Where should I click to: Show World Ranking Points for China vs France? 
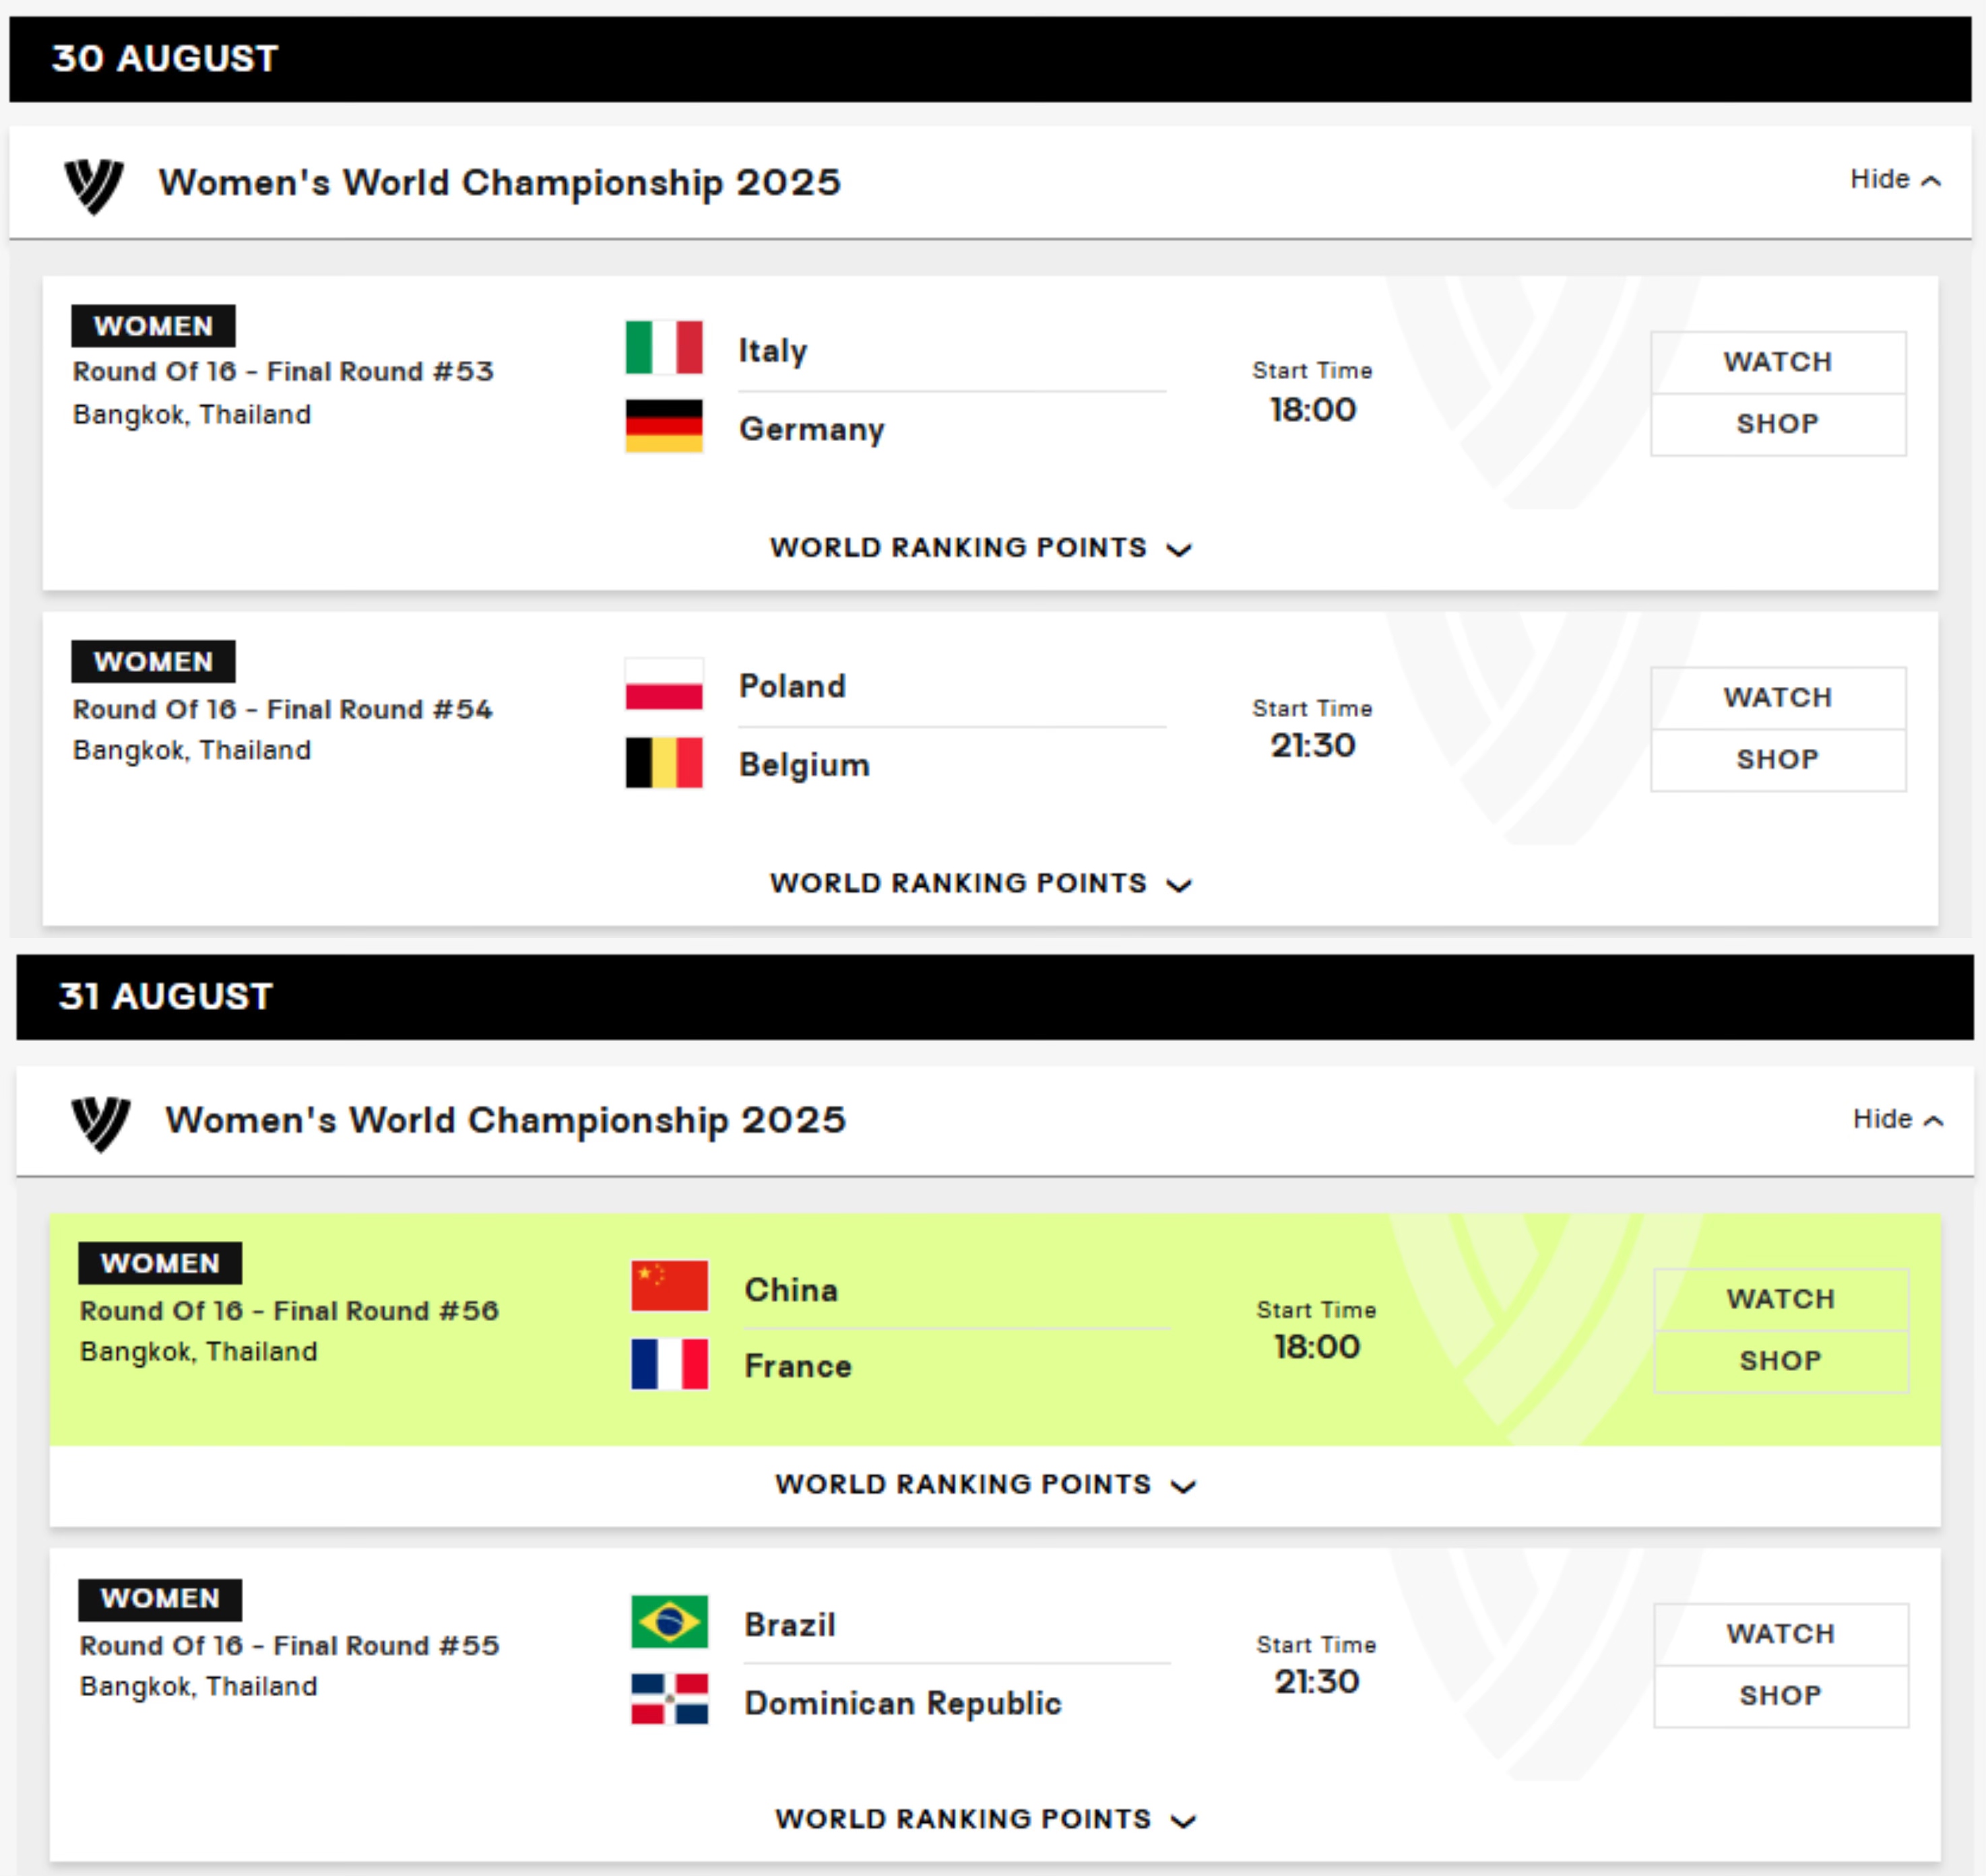984,1485
